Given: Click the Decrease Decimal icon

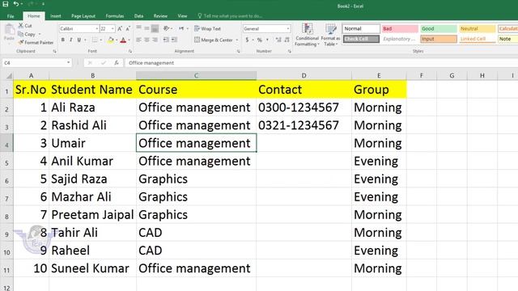Looking at the screenshot, I should point(287,40).
